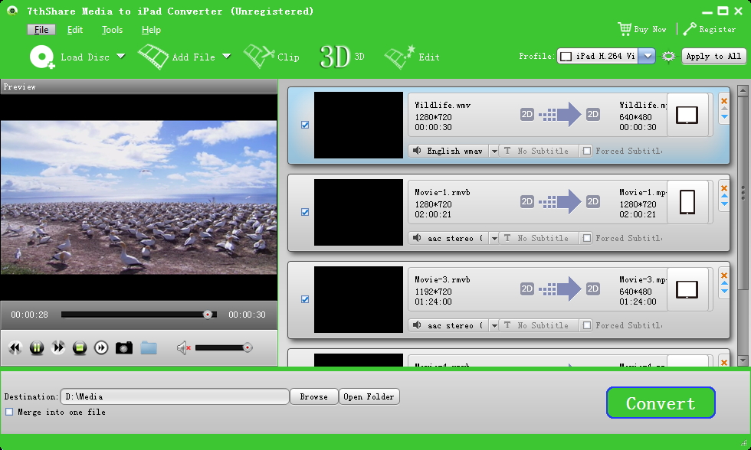
Task: Click Movie-1.rmvb 2D to 2D conversion arrow
Action: tap(560, 201)
